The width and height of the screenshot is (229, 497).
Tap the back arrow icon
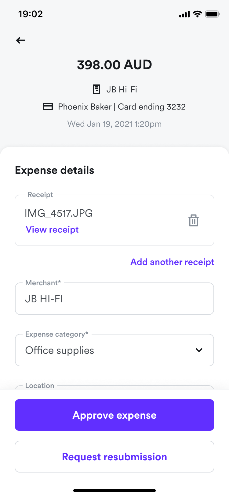21,40
